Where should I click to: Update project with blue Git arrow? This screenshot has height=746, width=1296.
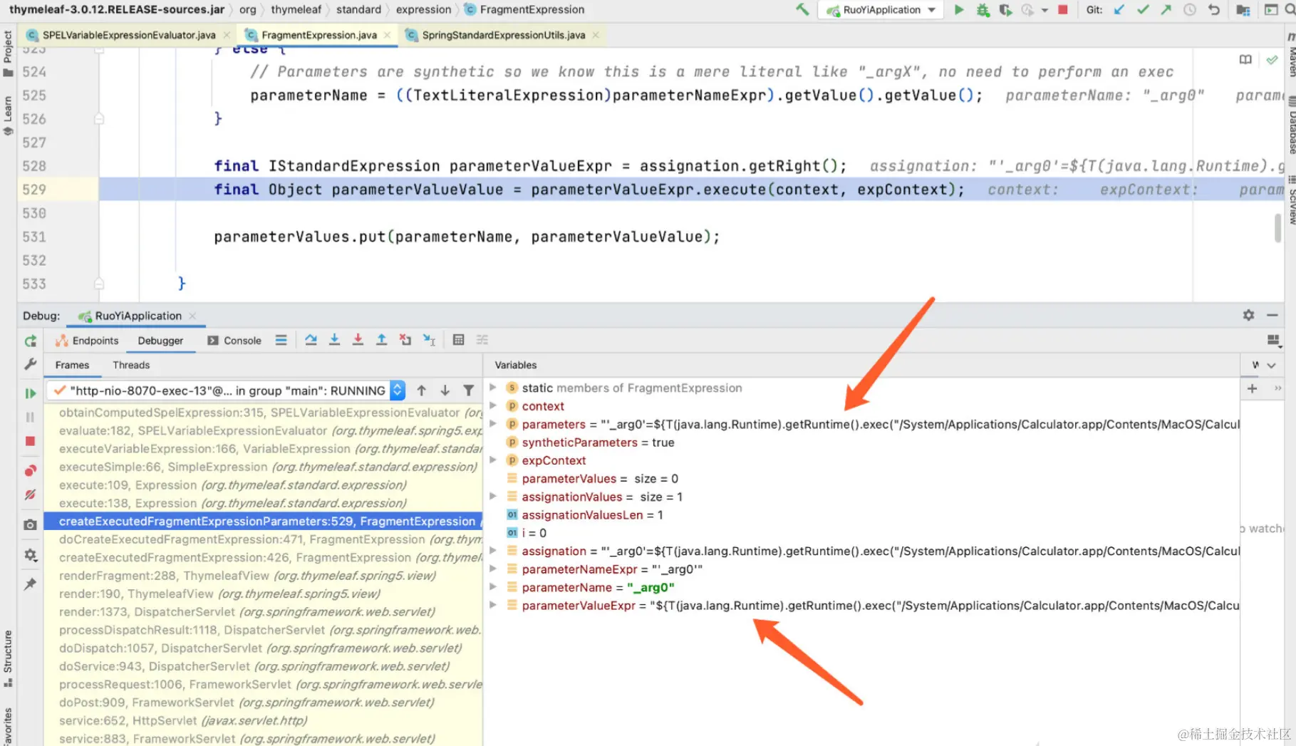pos(1119,10)
